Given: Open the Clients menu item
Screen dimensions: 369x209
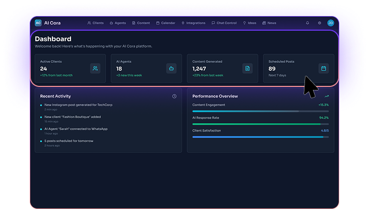Looking at the screenshot, I should pos(95,23).
